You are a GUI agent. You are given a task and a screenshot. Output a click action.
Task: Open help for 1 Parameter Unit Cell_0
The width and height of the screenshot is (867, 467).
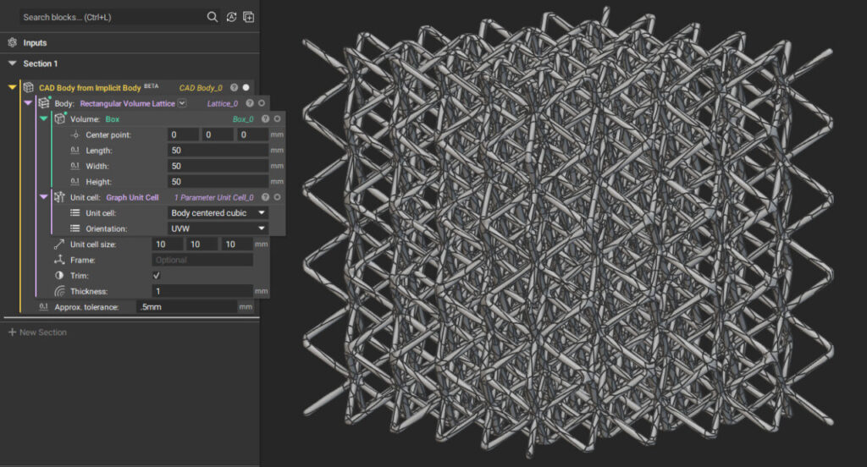click(x=265, y=197)
